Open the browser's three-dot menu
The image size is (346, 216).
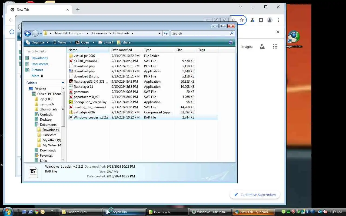click(278, 20)
